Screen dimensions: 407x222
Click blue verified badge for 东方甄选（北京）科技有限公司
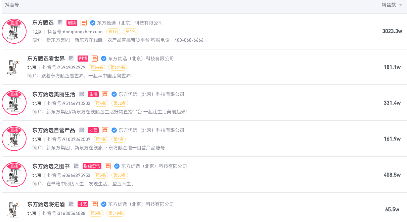93,23
